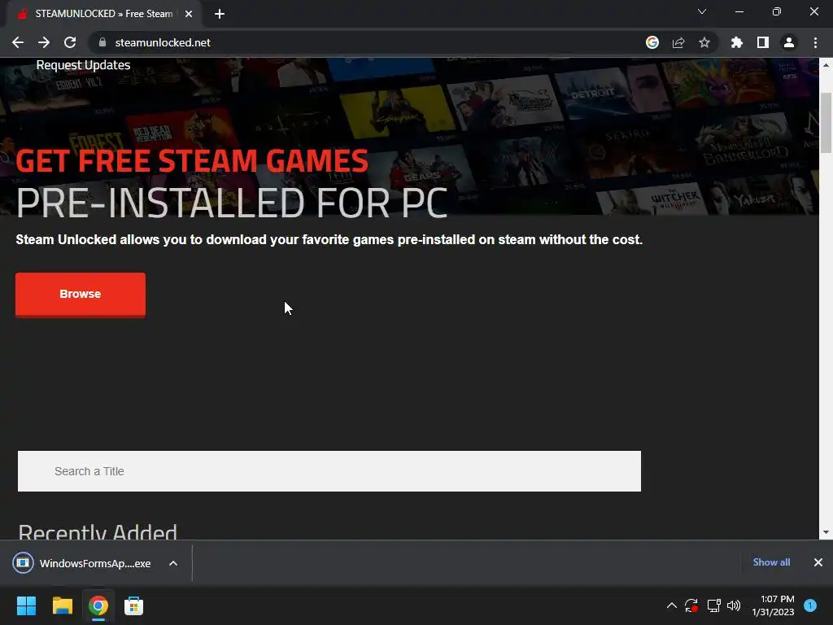The image size is (833, 625).
Task: Click the GET FREE STEAM GAMES heading
Action: pos(192,161)
